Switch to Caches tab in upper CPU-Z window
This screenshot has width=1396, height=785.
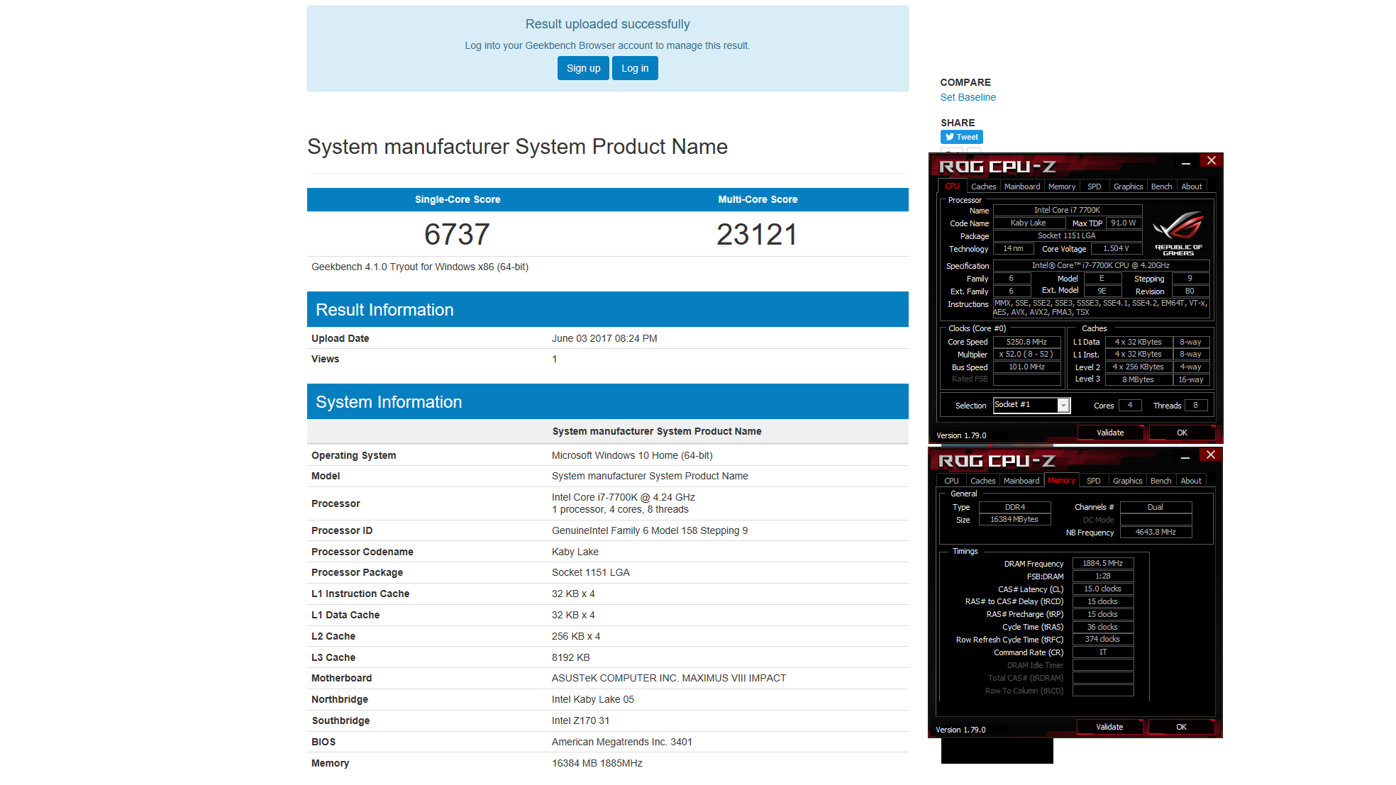983,186
